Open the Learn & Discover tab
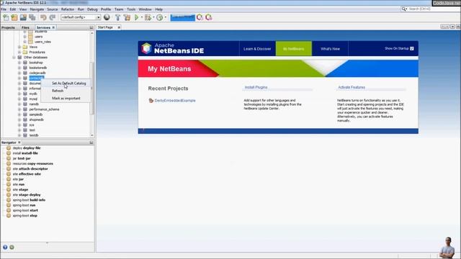461x259 pixels. pyautogui.click(x=257, y=49)
